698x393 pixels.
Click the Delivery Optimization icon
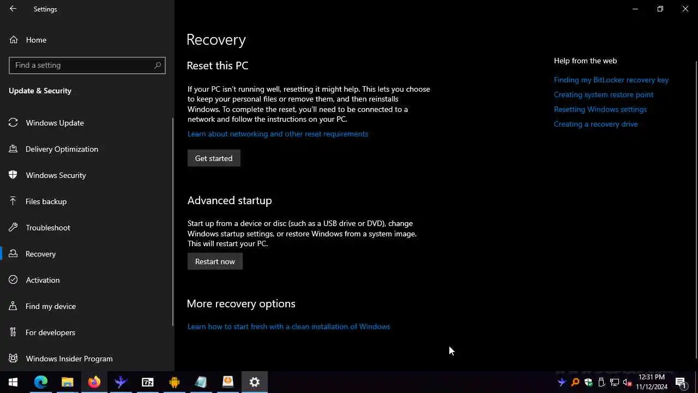[x=14, y=149]
